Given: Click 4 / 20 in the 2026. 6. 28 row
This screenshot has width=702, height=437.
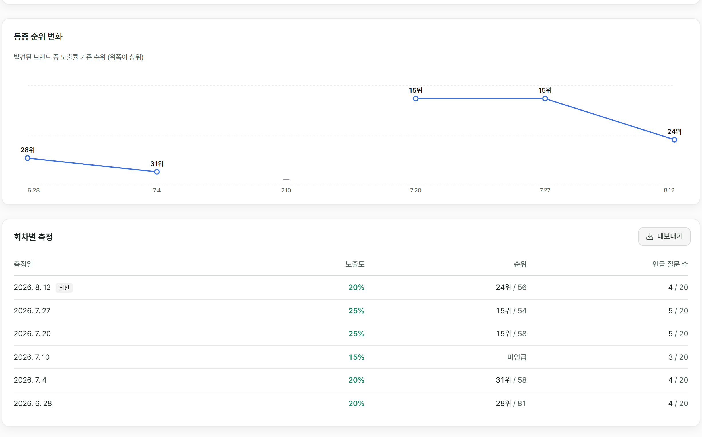Looking at the screenshot, I should coord(678,403).
